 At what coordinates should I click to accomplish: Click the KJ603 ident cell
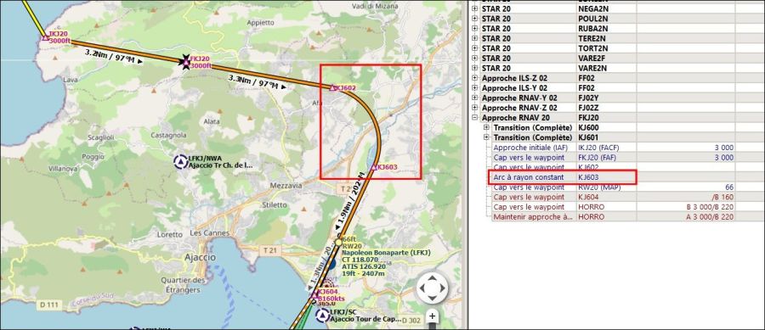tap(605, 177)
